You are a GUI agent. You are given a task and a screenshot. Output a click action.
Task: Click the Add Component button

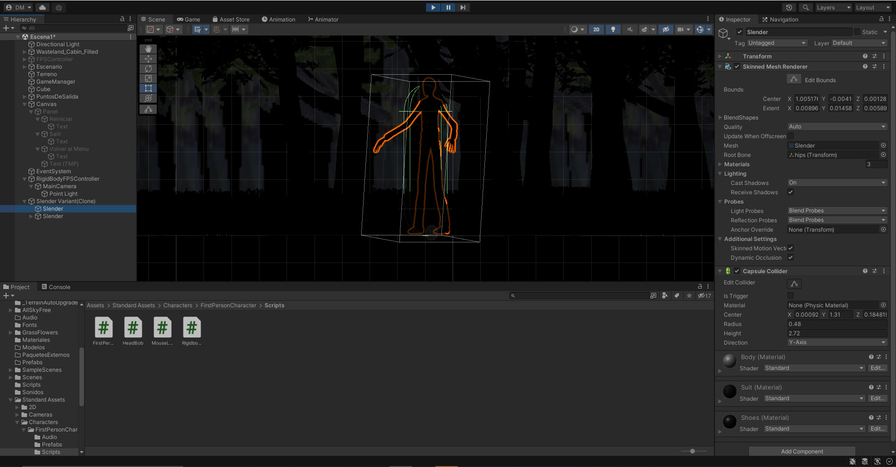click(802, 451)
